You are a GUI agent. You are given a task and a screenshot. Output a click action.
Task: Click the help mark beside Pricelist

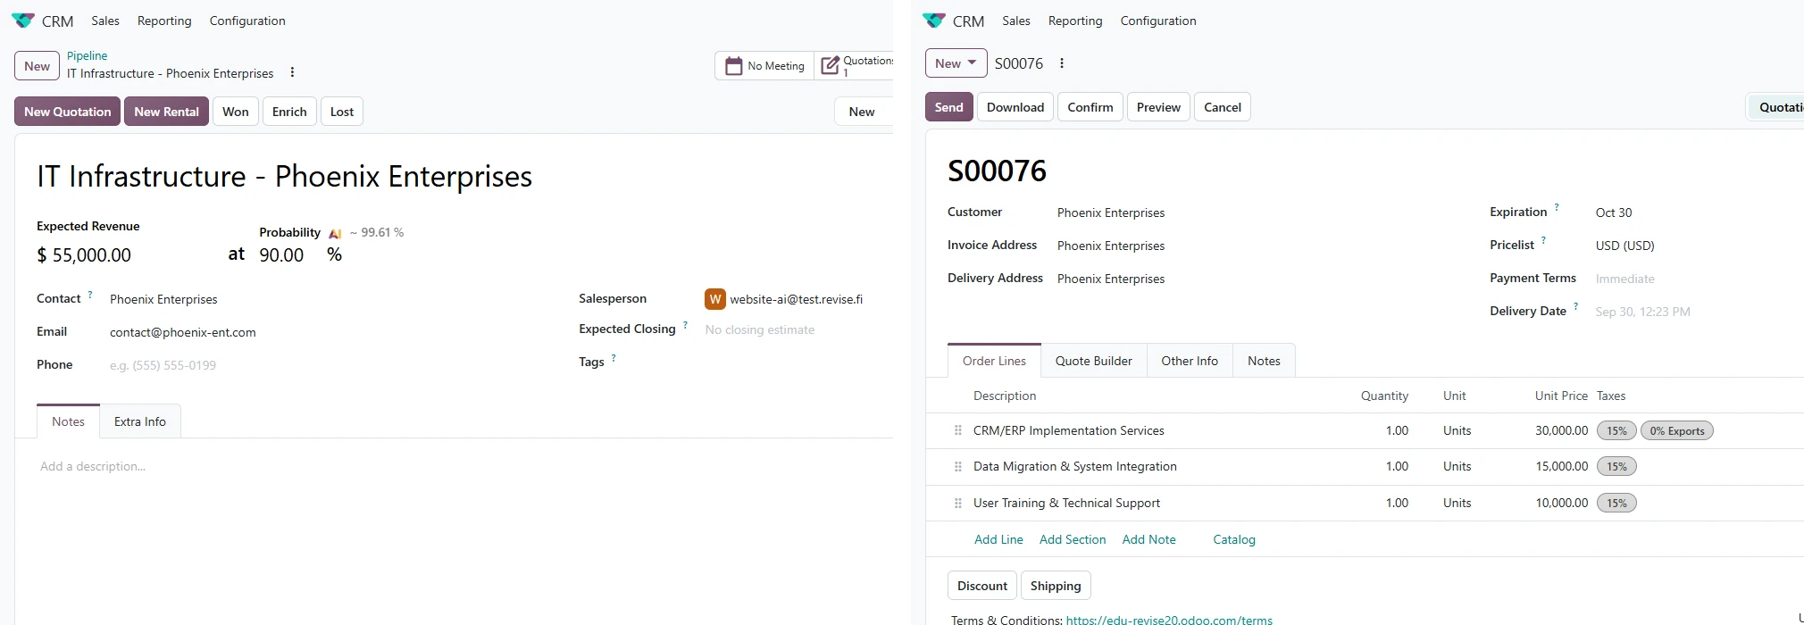[x=1543, y=240]
